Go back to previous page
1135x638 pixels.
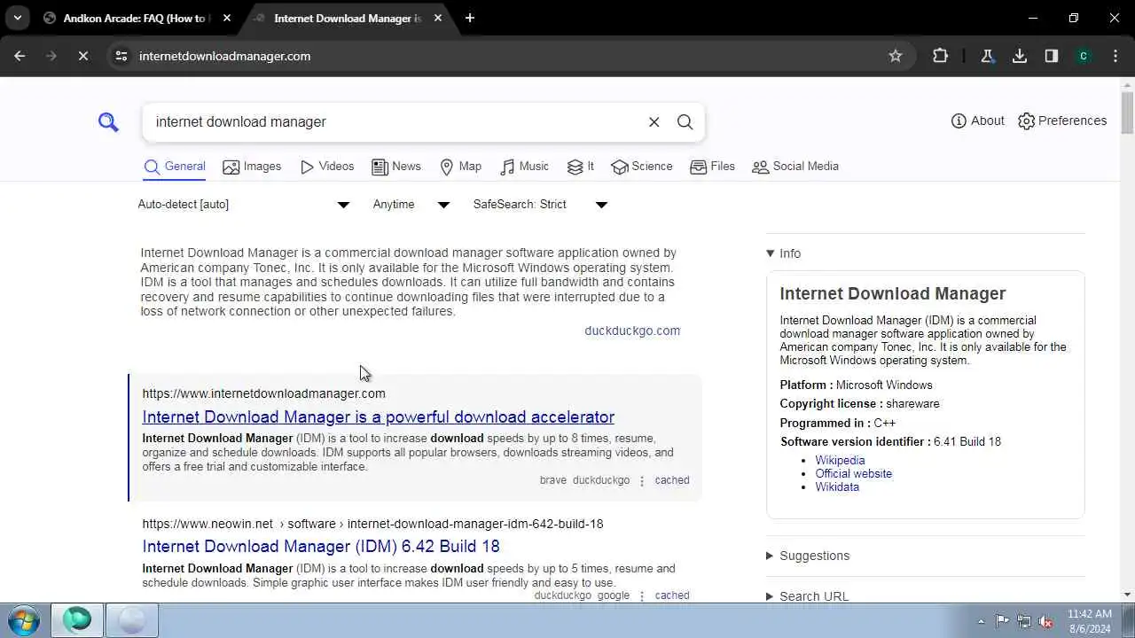tap(20, 56)
